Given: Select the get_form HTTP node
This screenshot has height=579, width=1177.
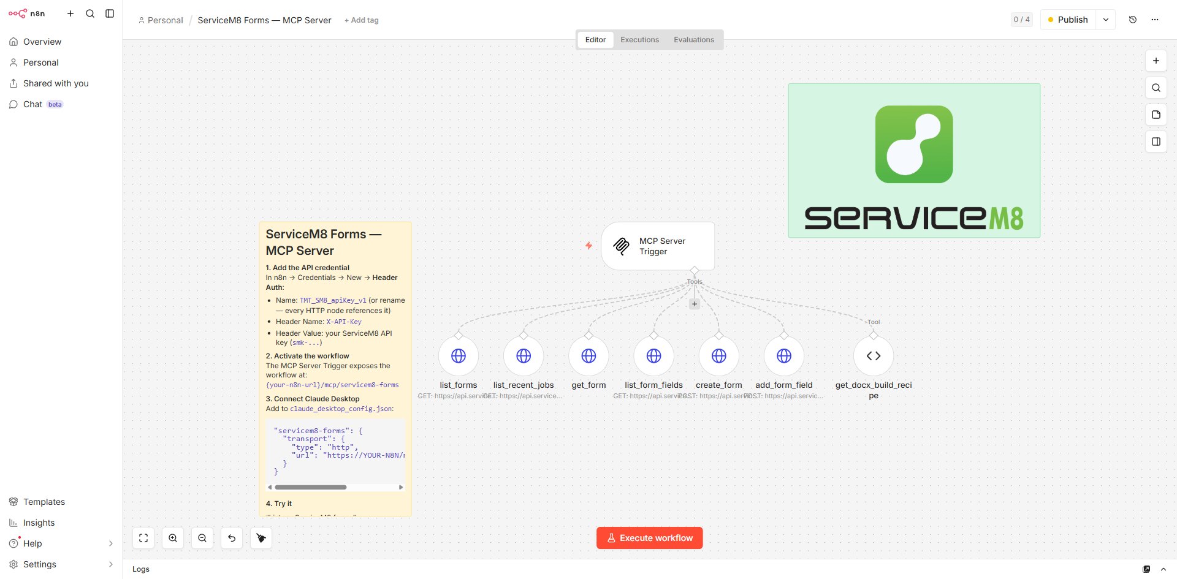Looking at the screenshot, I should click(x=588, y=356).
